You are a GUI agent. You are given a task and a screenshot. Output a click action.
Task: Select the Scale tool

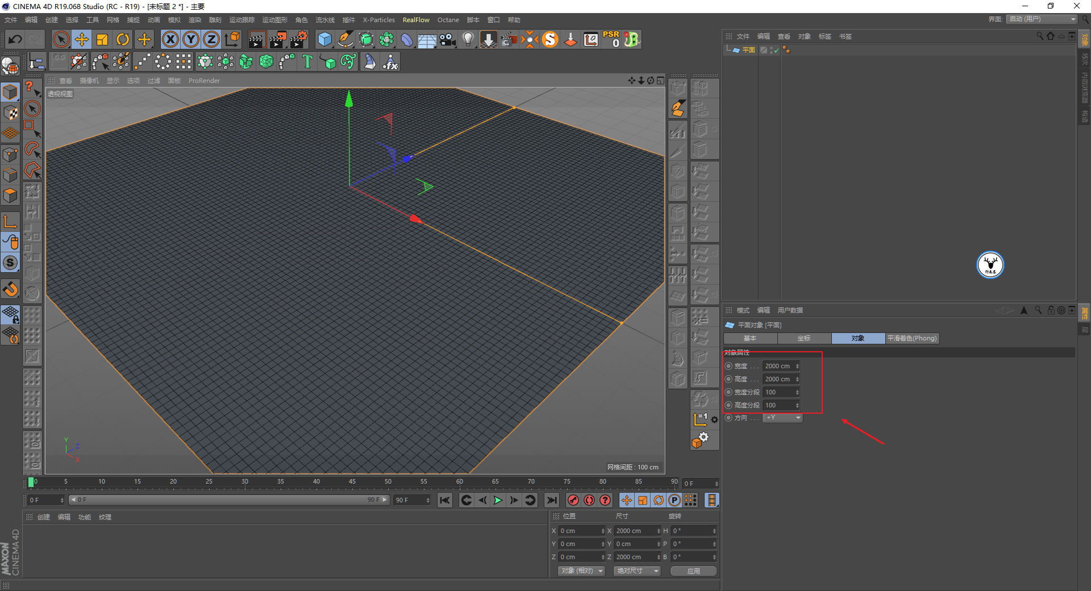(x=102, y=39)
